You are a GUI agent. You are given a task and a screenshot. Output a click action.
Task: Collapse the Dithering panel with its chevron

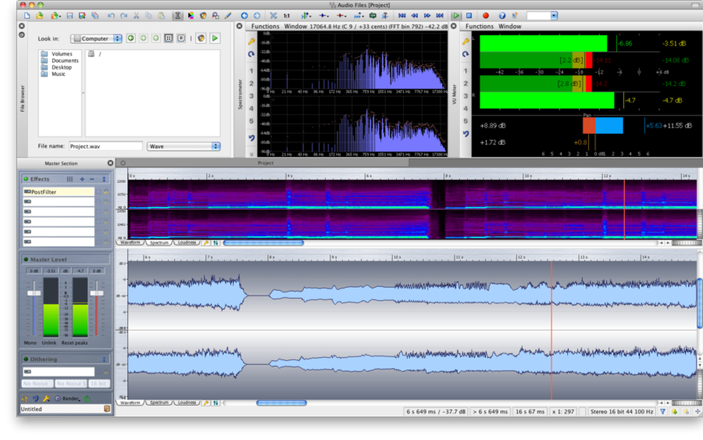pyautogui.click(x=104, y=359)
